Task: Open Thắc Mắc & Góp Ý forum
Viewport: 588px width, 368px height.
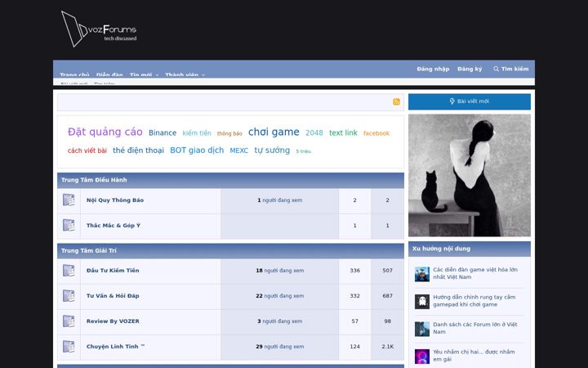Action: [114, 226]
